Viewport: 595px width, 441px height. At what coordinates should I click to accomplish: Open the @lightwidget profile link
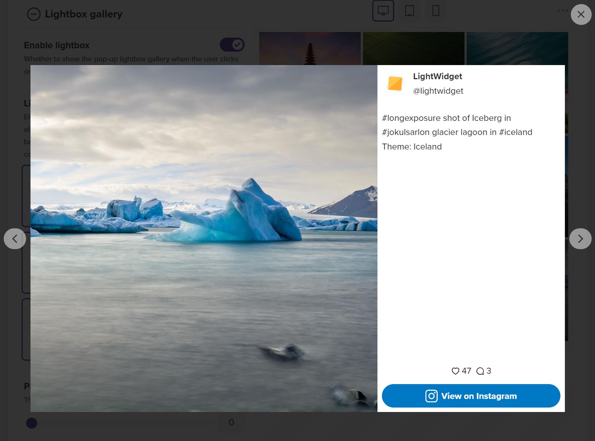tap(438, 91)
